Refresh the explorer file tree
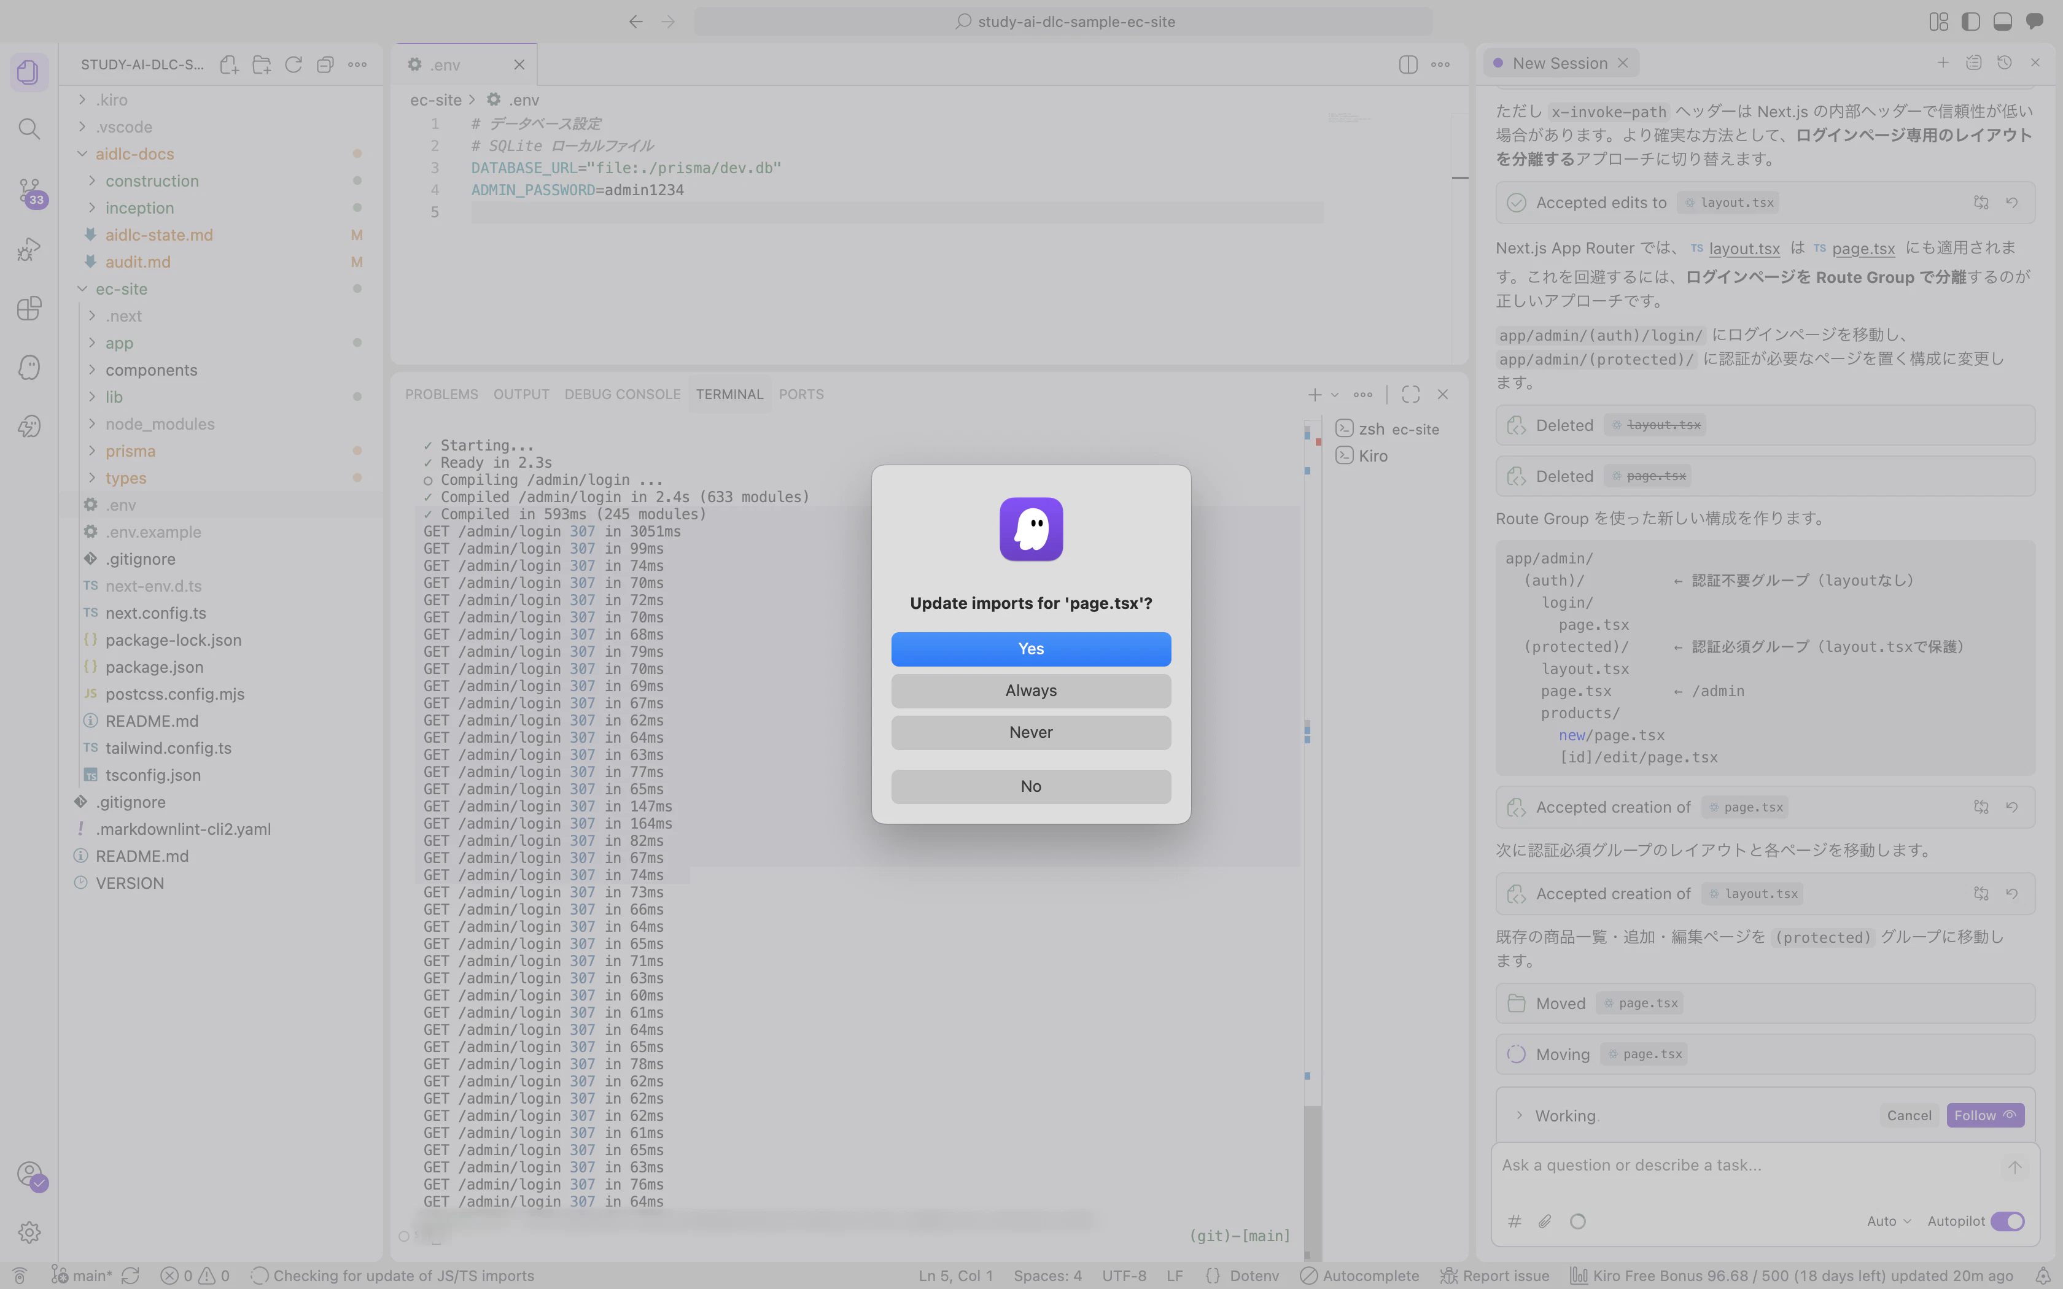 click(x=293, y=65)
